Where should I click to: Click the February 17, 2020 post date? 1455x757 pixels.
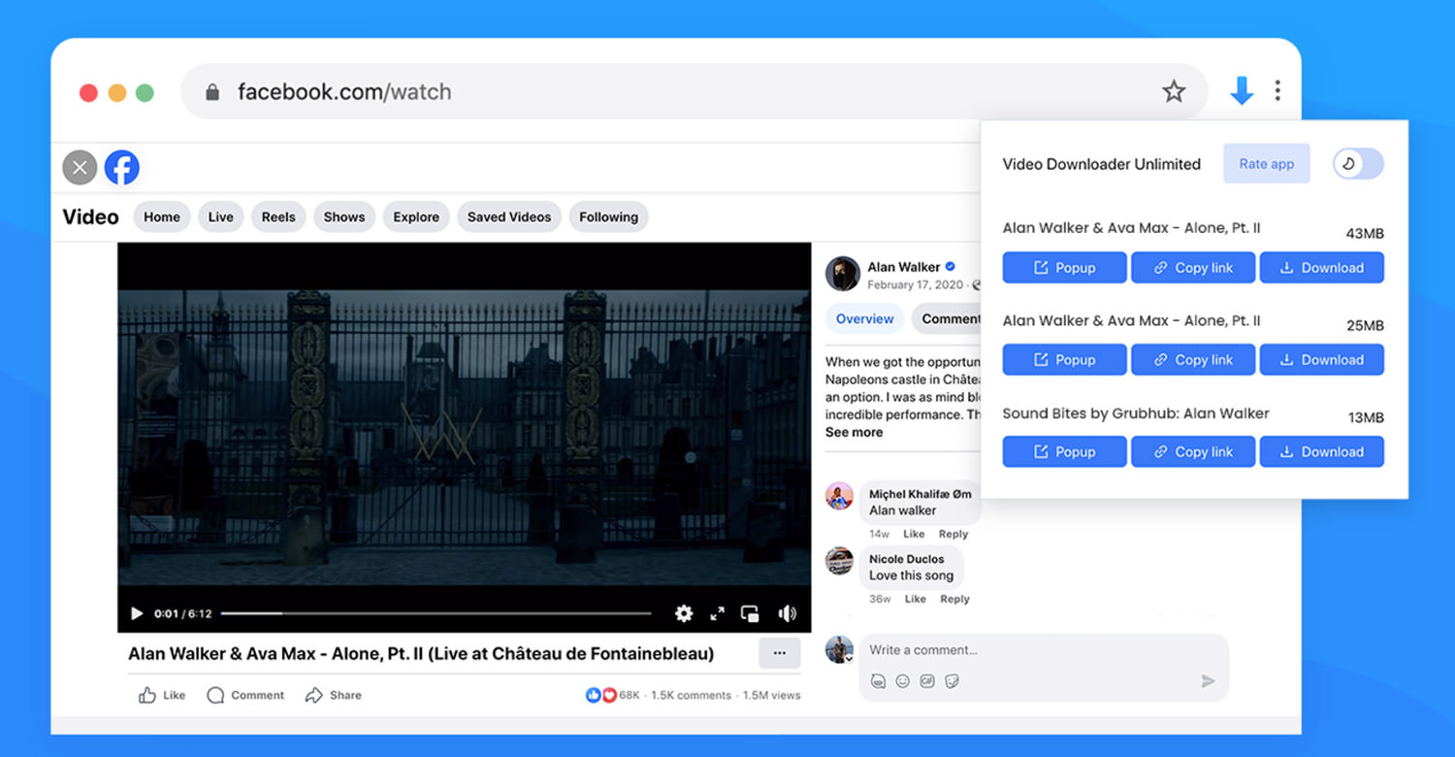click(x=915, y=285)
